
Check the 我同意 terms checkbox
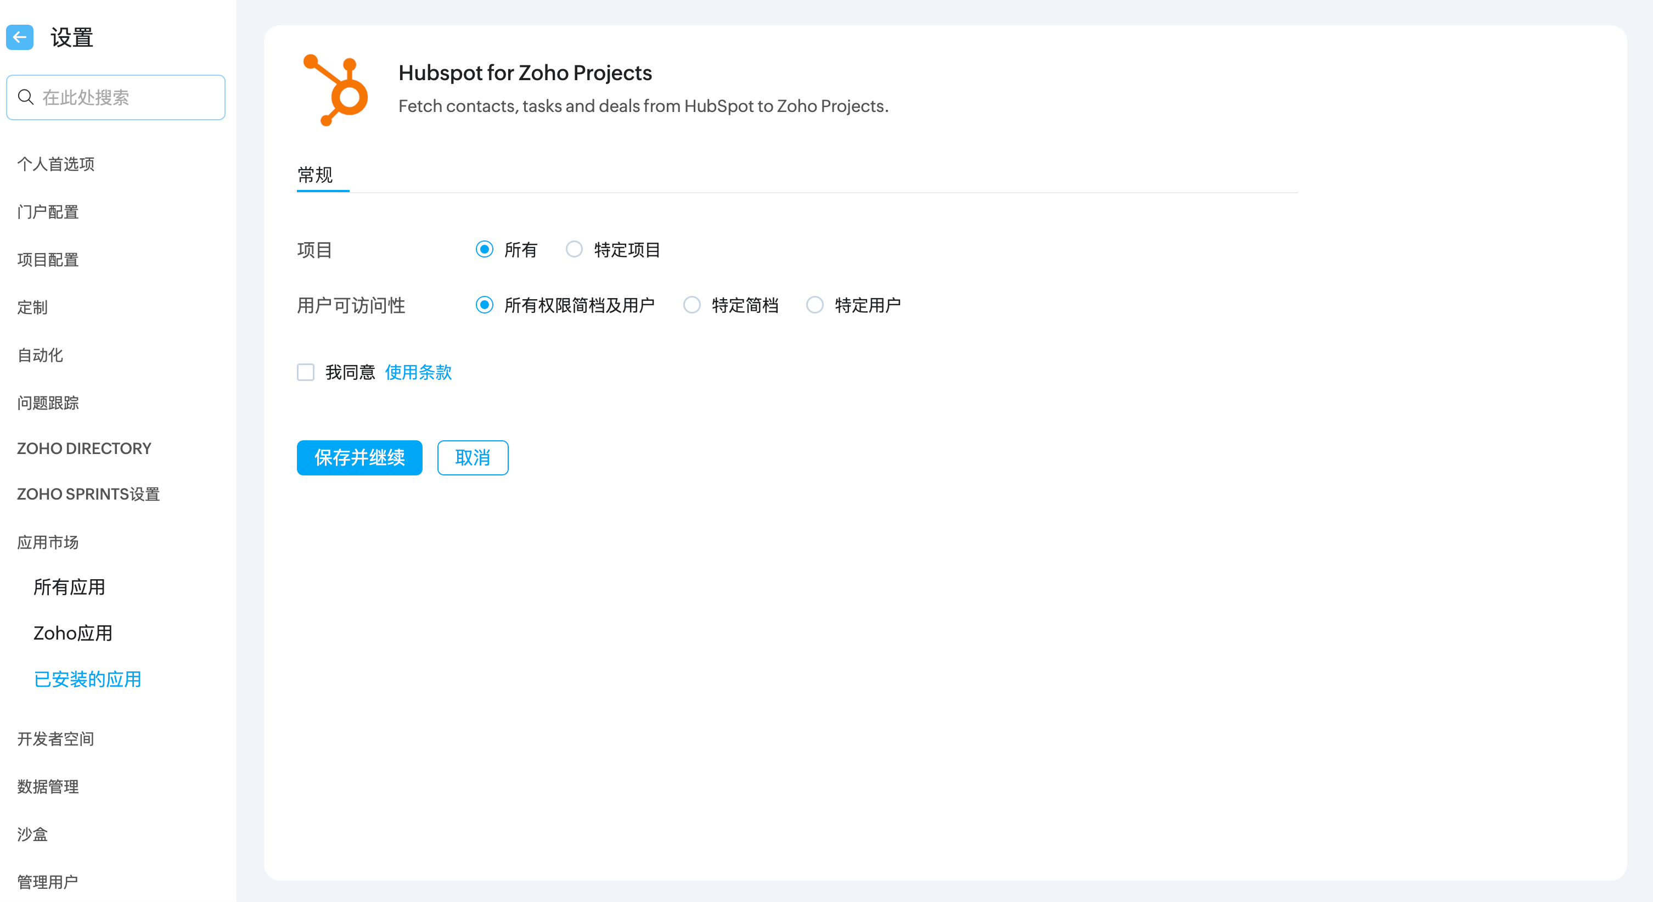306,372
